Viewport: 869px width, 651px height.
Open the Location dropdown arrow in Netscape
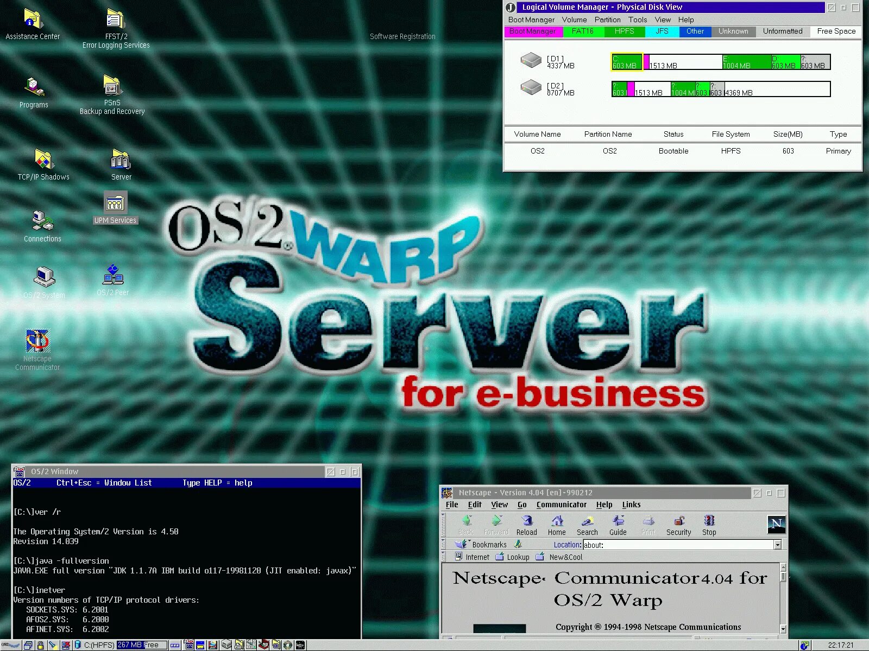click(x=778, y=545)
